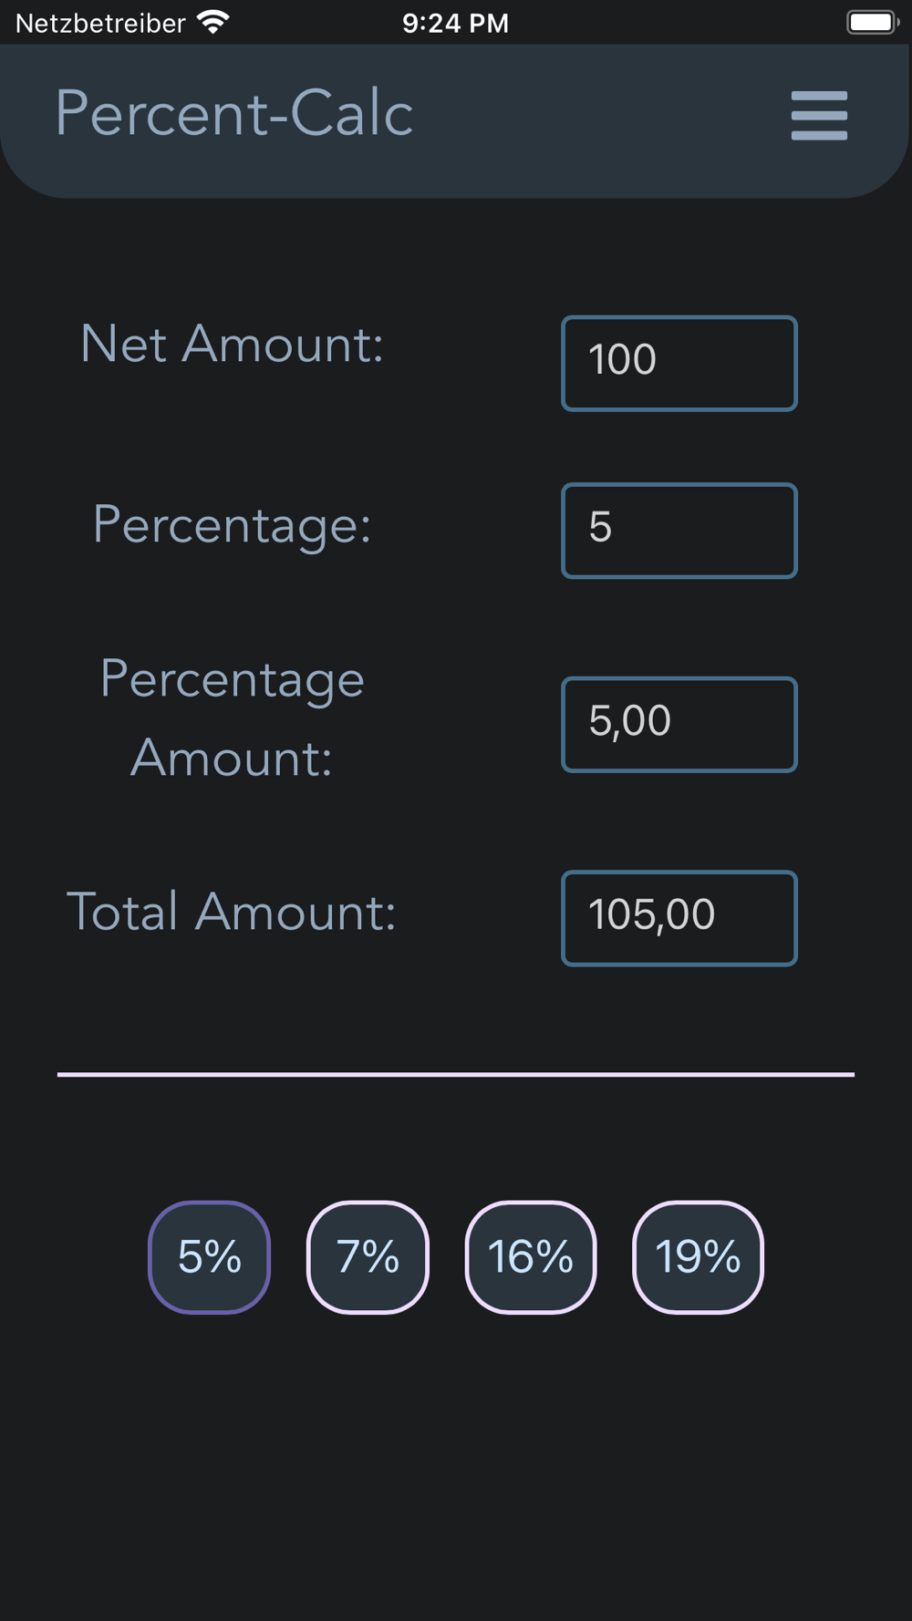
Task: Click the Net Amount input field
Action: 679,363
